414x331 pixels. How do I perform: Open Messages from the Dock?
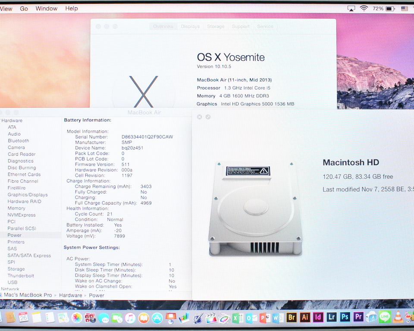pyautogui.click(x=103, y=318)
